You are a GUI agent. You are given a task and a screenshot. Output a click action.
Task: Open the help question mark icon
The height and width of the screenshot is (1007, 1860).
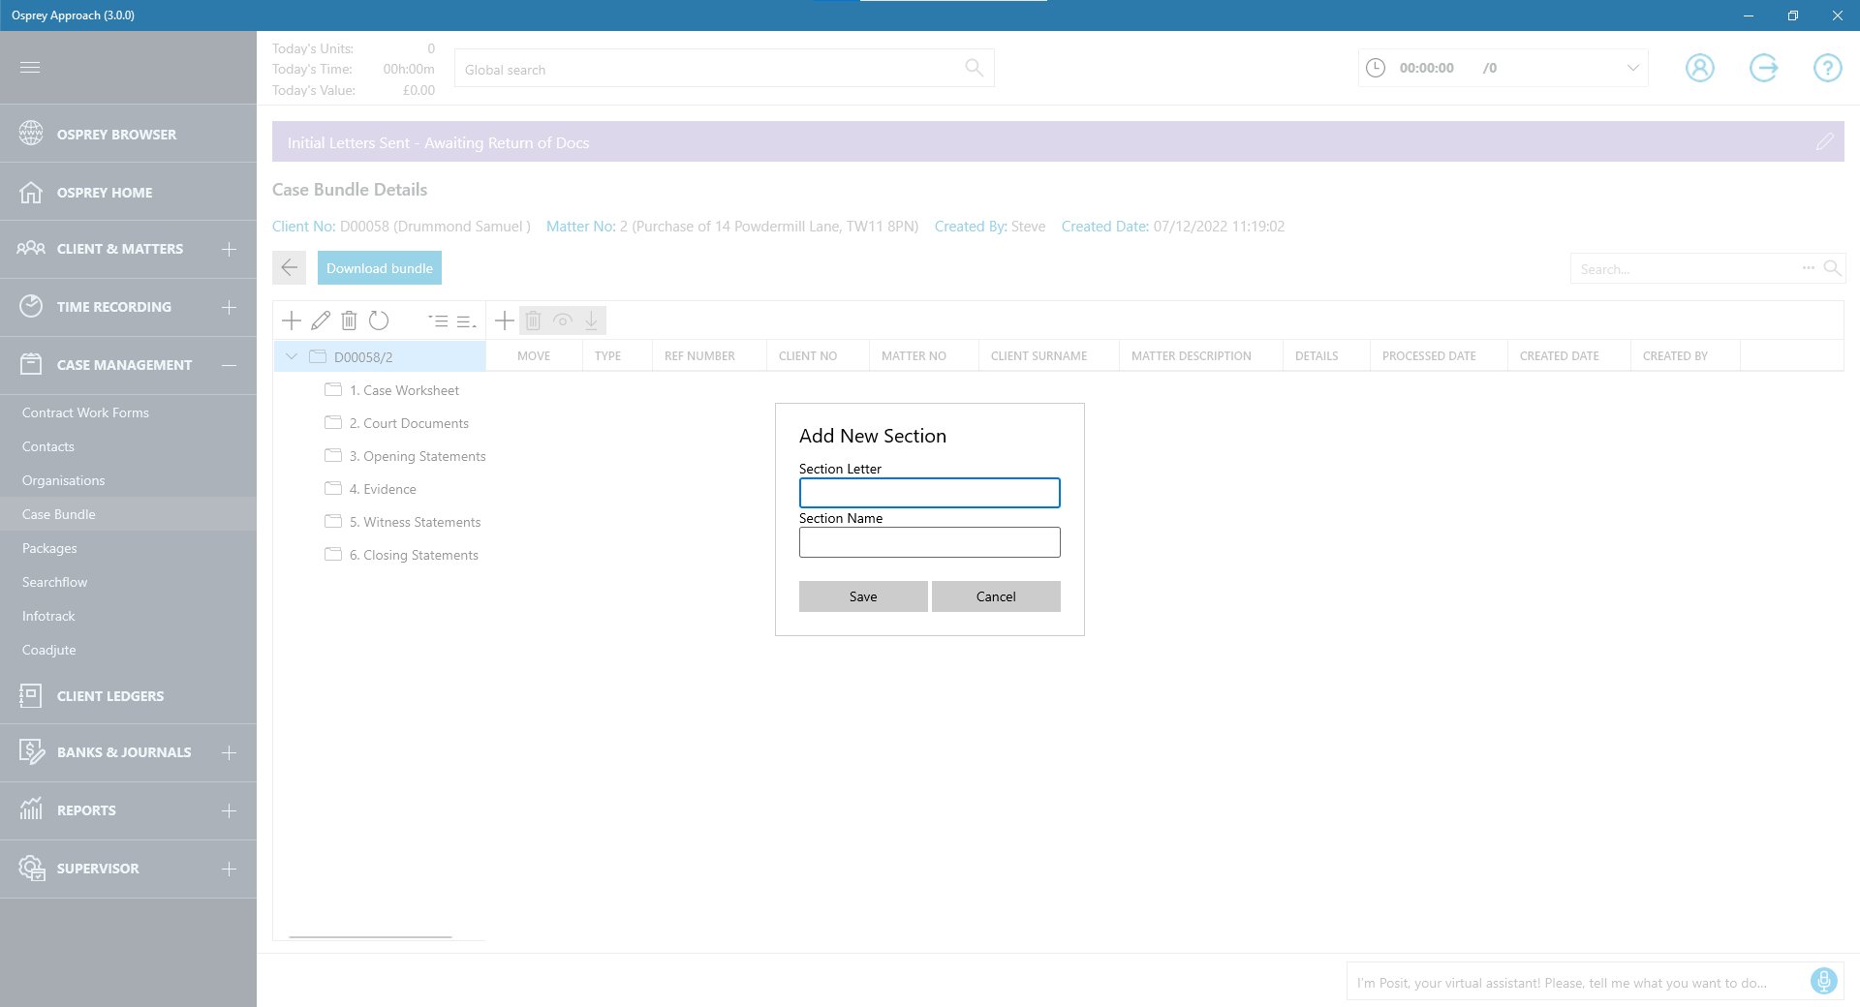point(1827,68)
